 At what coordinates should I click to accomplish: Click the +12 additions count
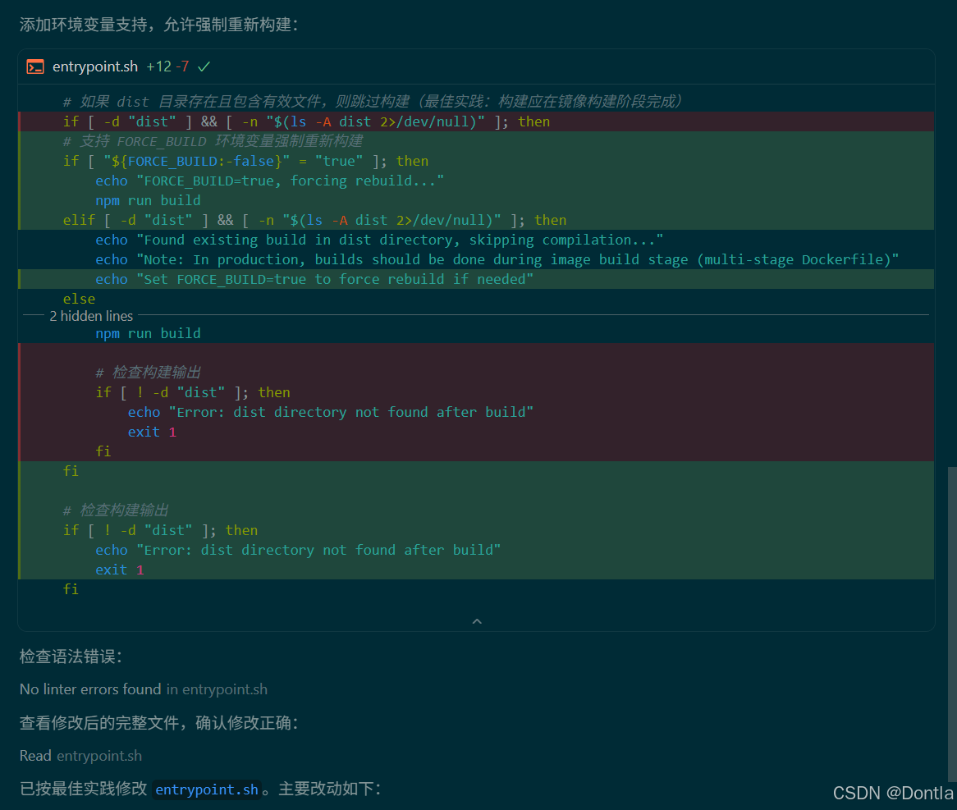[158, 66]
